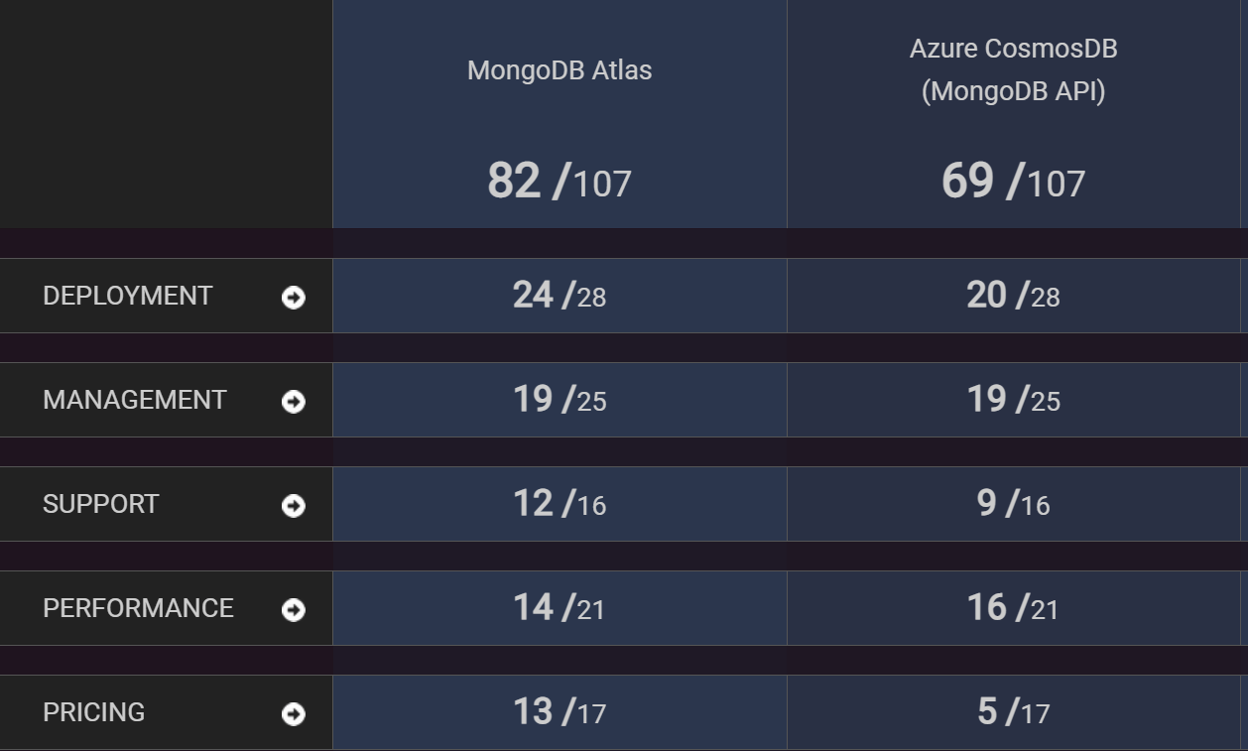Select the MongoDB Atlas column header
The width and height of the screenshot is (1248, 751).
(561, 70)
